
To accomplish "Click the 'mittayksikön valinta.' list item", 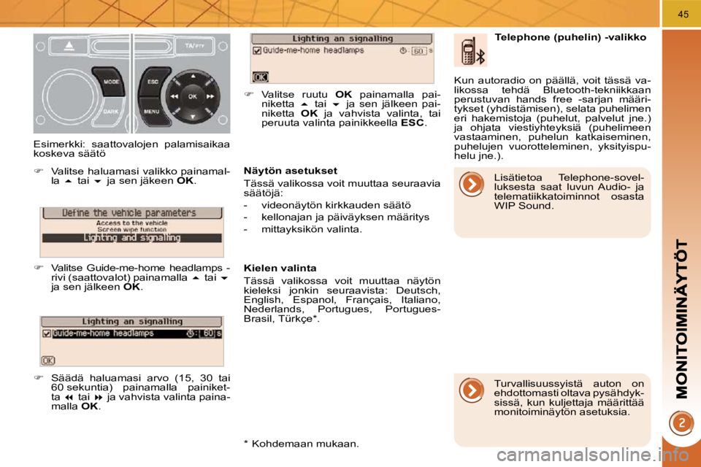I will 312,229.
